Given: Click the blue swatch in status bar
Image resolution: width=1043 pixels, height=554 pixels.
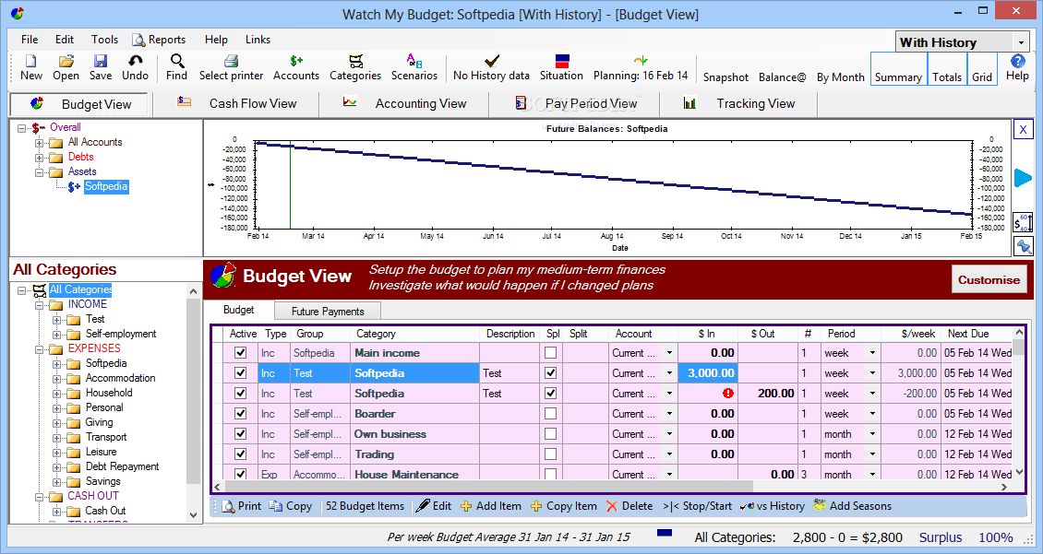Looking at the screenshot, I should point(664,533).
